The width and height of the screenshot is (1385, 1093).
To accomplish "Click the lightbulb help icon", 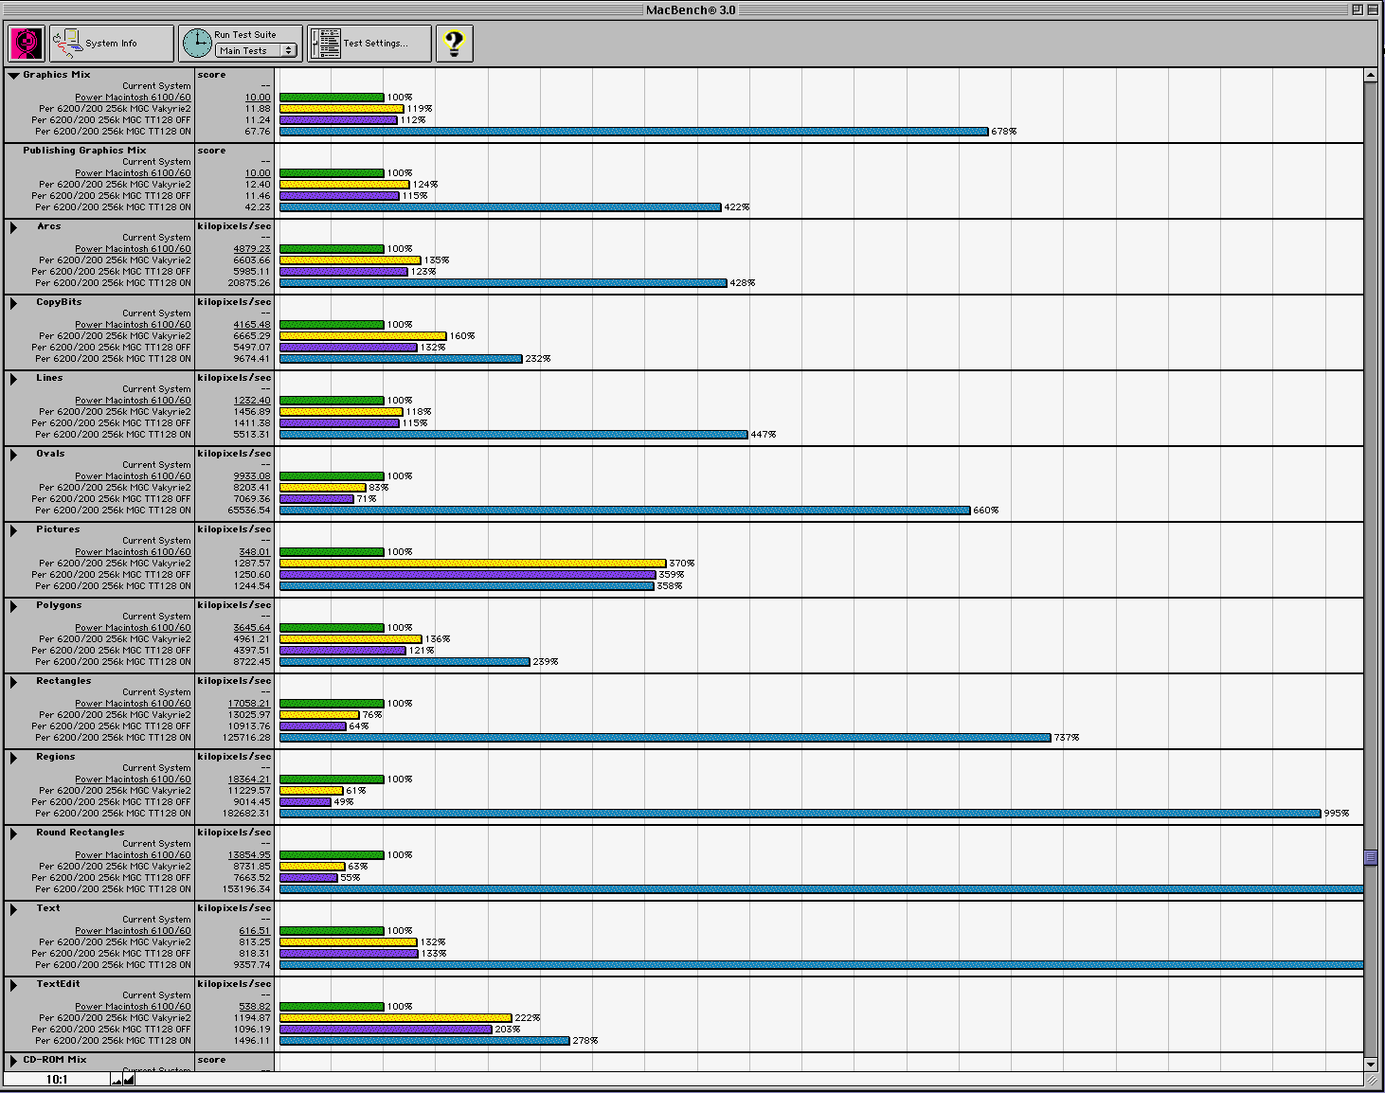I will click(x=455, y=44).
